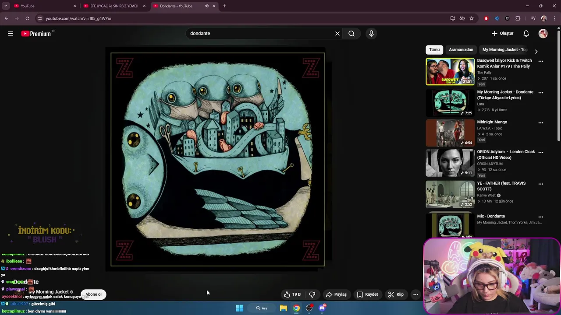
Task: Open the tab search dropdown arrow
Action: (x=6, y=6)
